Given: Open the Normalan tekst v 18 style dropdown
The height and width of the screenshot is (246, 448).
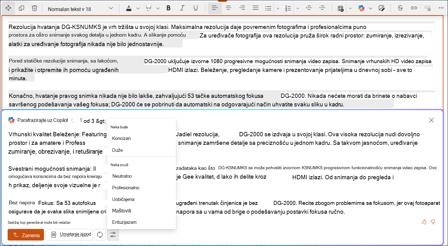Looking at the screenshot, I should [x=80, y=9].
